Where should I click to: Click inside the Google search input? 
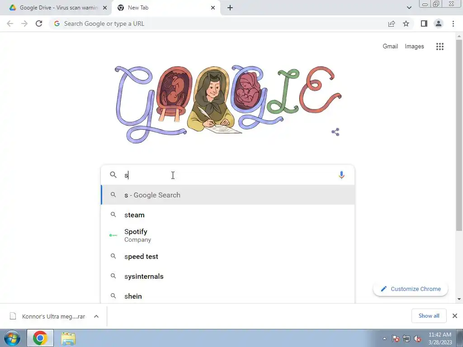pos(227,175)
